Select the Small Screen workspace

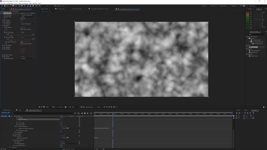[224, 6]
